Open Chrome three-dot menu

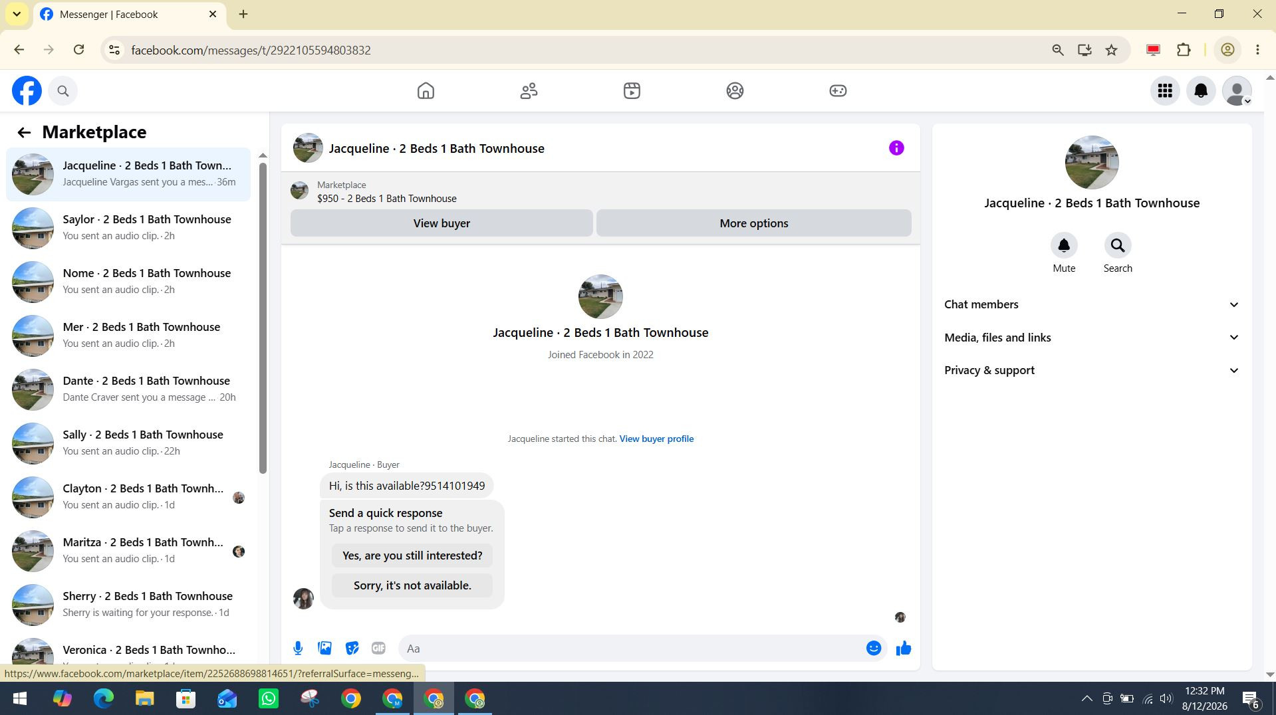point(1257,50)
